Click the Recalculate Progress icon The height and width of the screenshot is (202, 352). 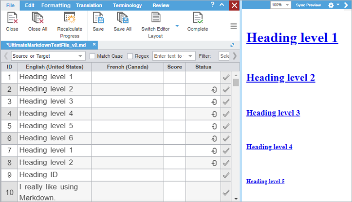click(70, 18)
